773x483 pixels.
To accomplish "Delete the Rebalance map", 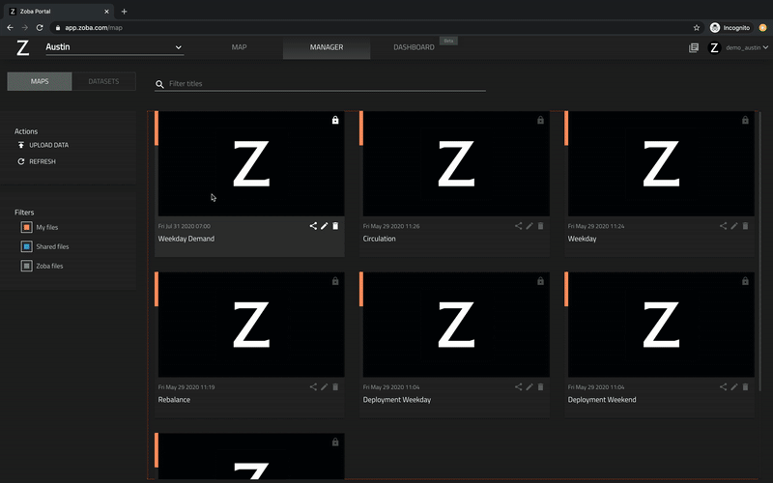I will point(335,387).
